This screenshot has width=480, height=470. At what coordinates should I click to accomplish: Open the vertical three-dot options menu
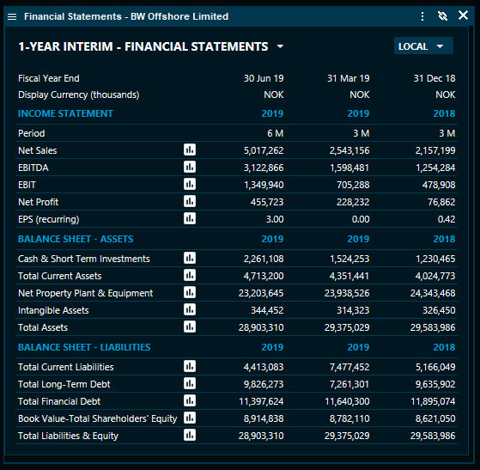422,16
